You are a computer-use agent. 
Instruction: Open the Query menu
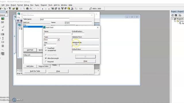pyautogui.click(x=37, y=5)
